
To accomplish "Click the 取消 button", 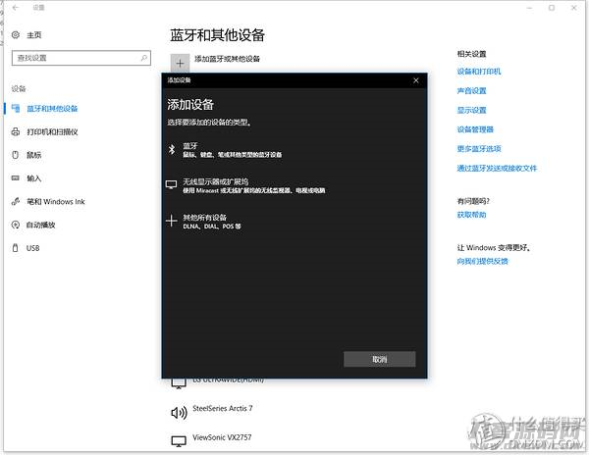I will coord(379,359).
